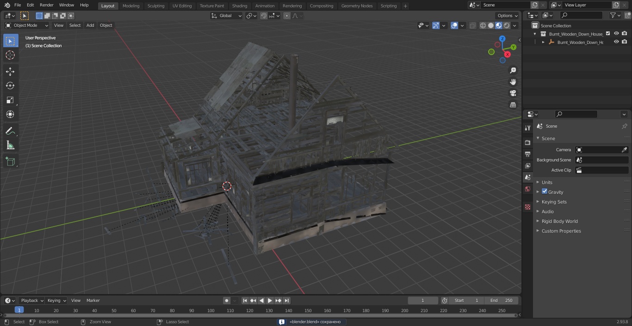Open the viewport Add menu

pyautogui.click(x=90, y=25)
